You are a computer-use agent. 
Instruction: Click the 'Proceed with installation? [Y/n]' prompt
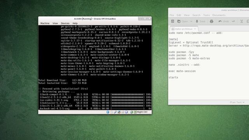pyautogui.click(x=63, y=89)
